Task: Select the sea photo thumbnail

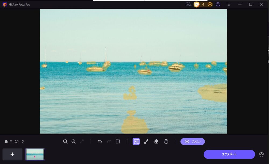Action: (x=35, y=154)
